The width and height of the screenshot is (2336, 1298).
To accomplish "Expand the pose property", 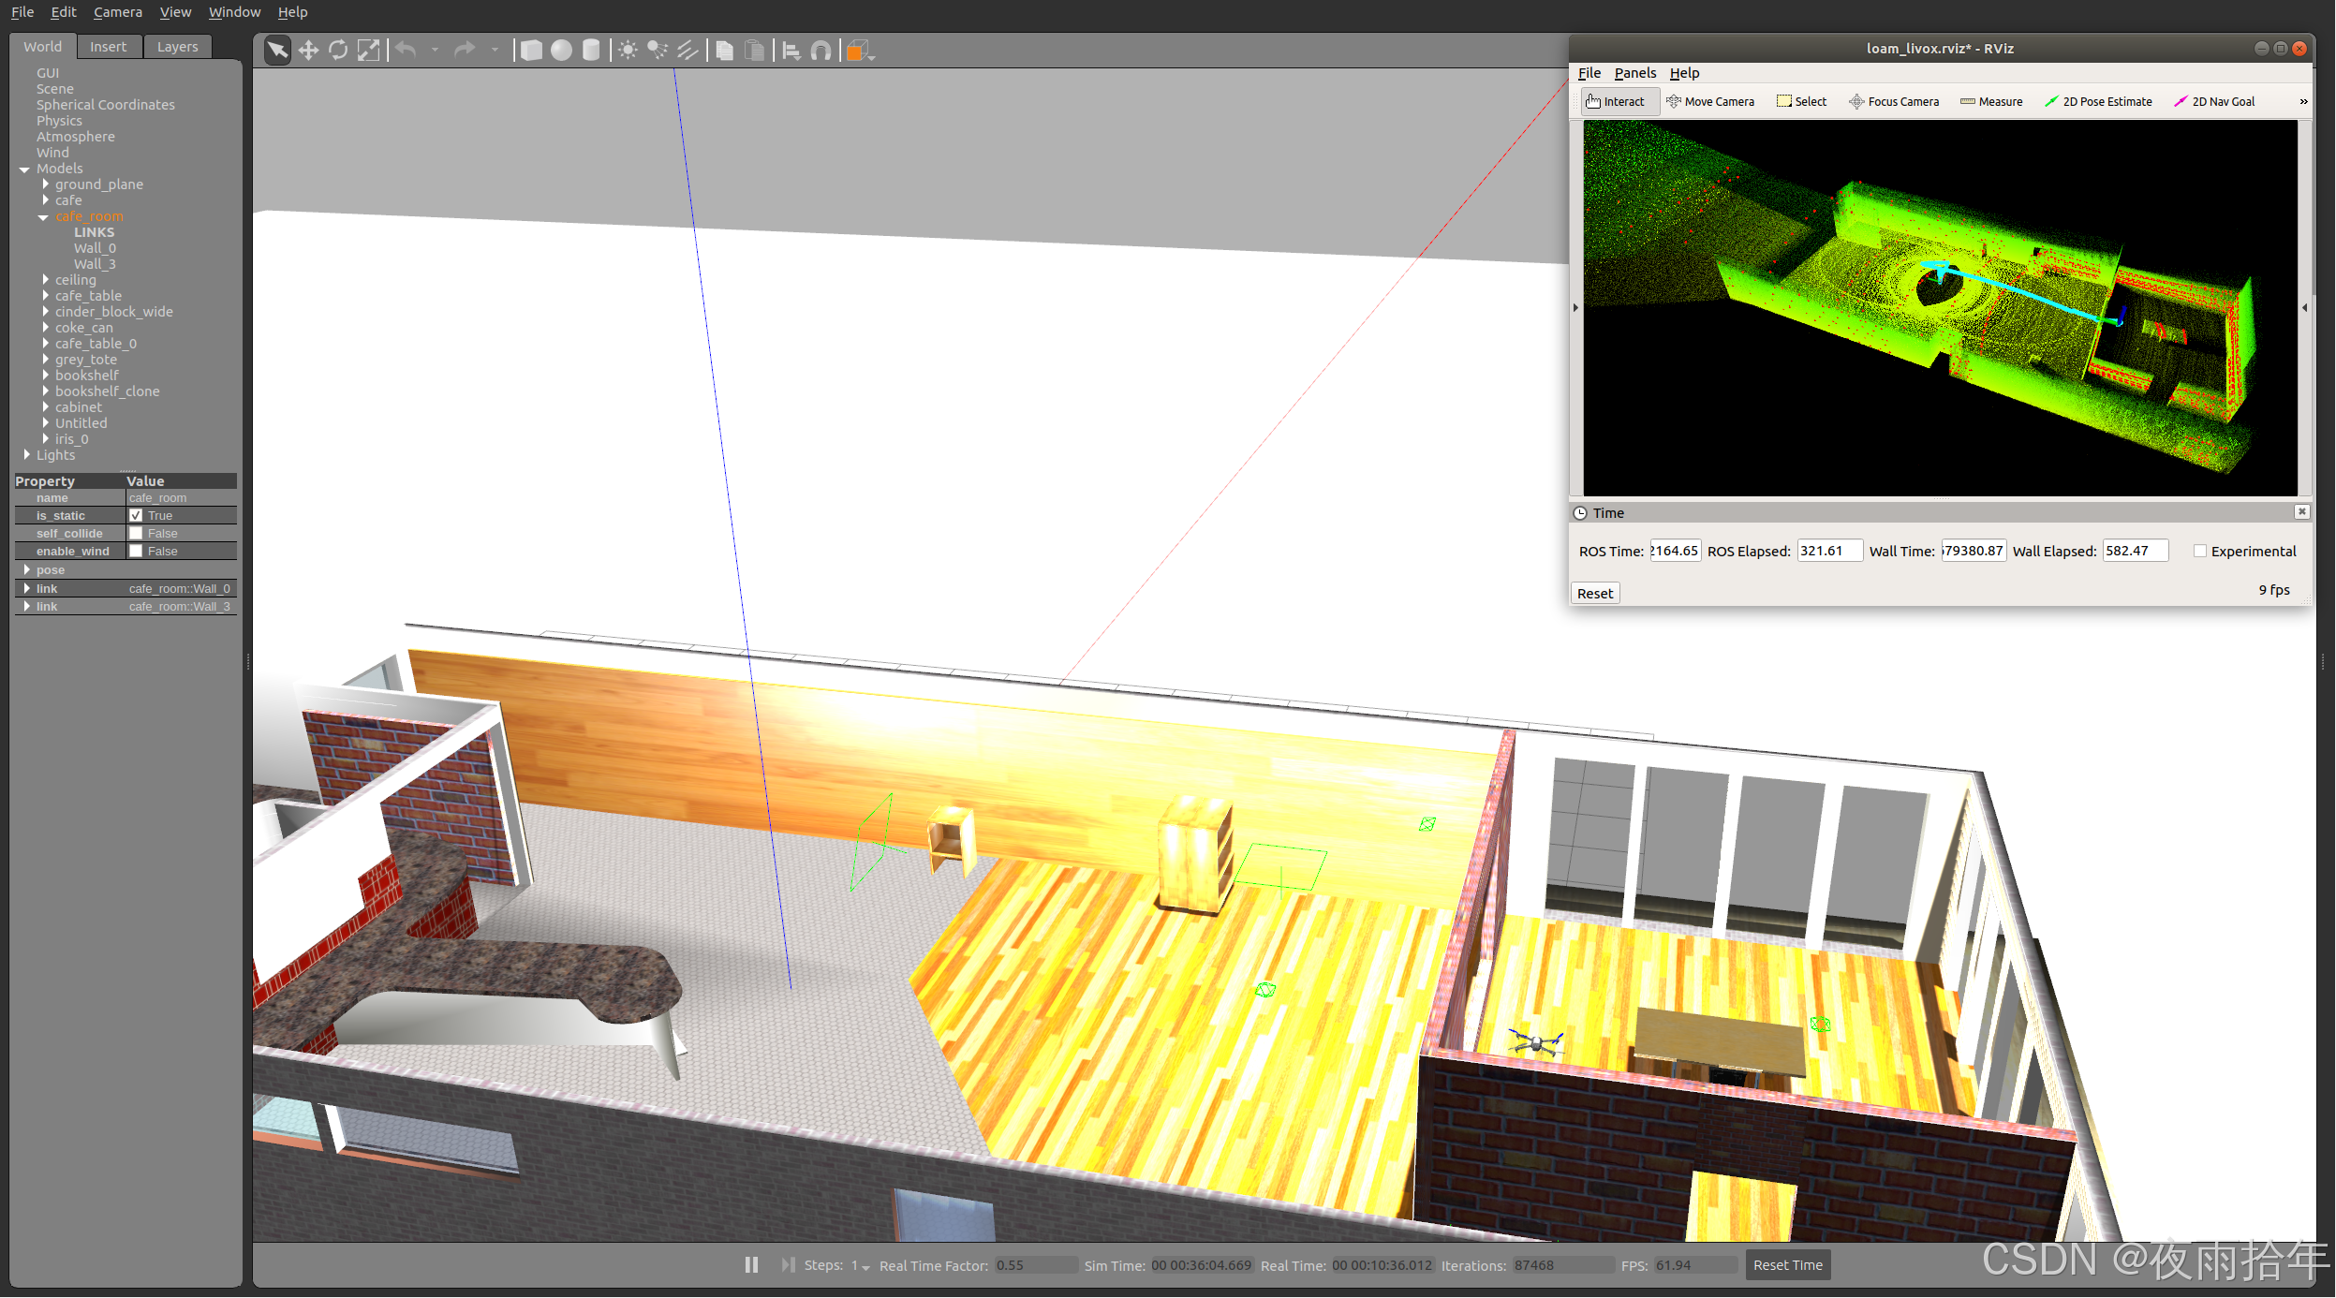I will pyautogui.click(x=26, y=570).
